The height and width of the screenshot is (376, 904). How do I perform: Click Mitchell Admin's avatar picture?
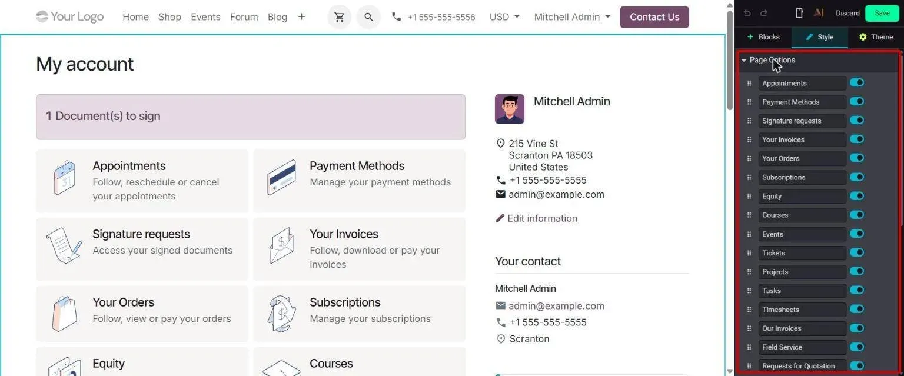tap(510, 109)
